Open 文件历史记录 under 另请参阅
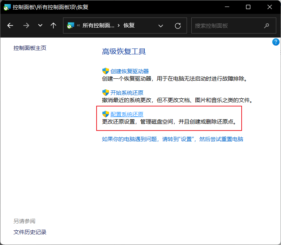Viewport: 281px width, 245px height. (x=30, y=232)
